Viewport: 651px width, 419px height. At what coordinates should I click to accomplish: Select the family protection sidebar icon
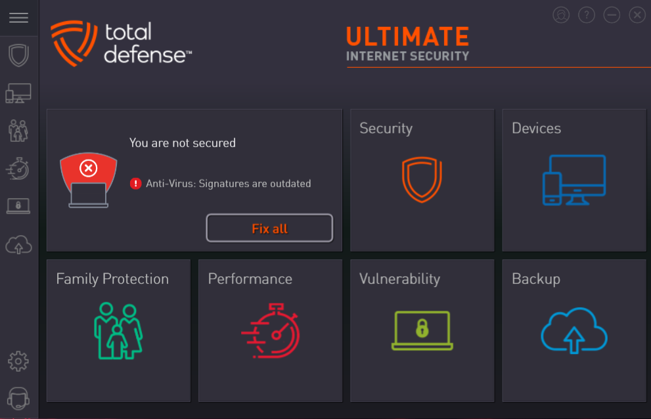(18, 131)
